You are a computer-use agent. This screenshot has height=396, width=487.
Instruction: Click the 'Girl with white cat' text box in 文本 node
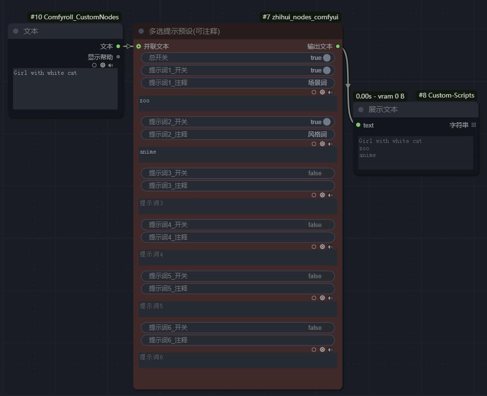65,89
